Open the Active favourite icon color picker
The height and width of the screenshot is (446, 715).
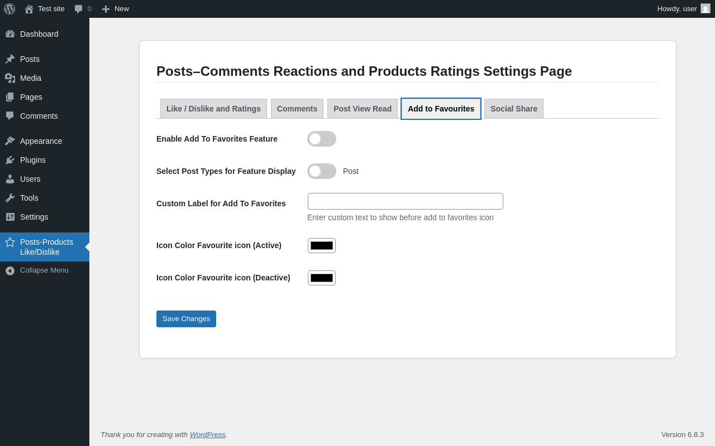tap(322, 245)
